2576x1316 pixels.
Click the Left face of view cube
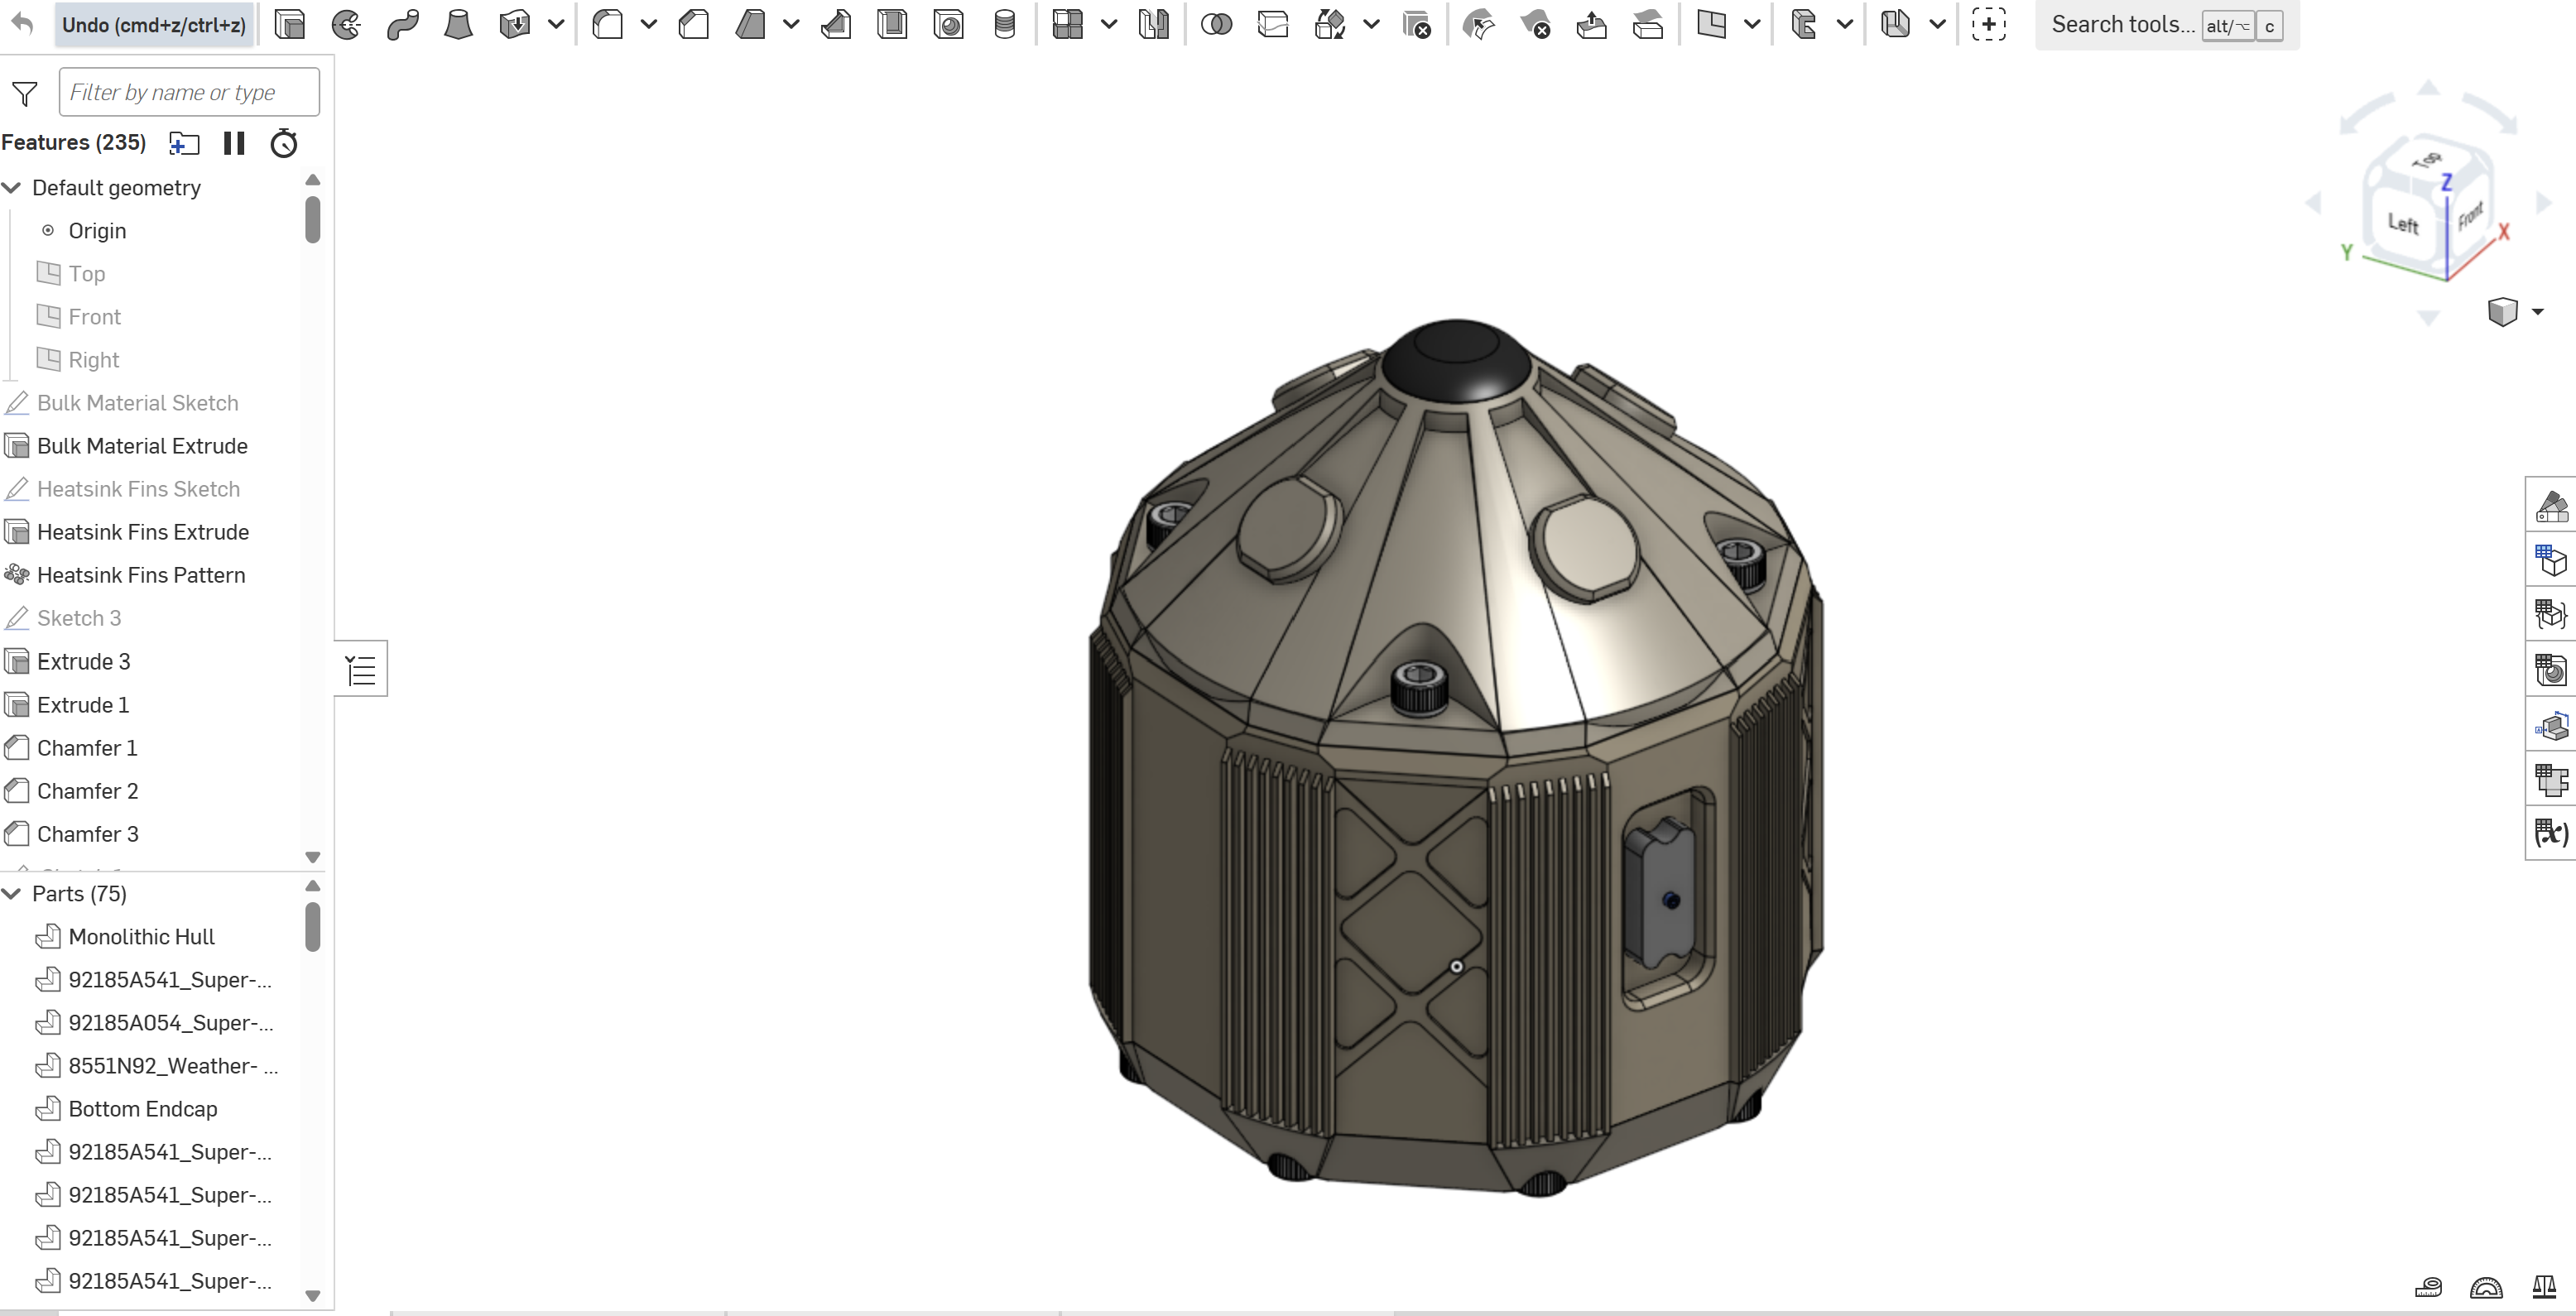click(x=2403, y=224)
